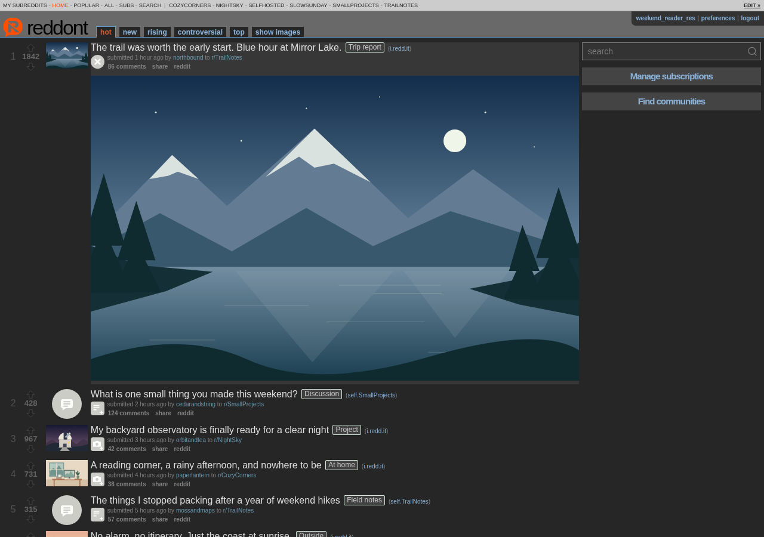
Task: Open Manage subscriptions
Action: [x=671, y=76]
